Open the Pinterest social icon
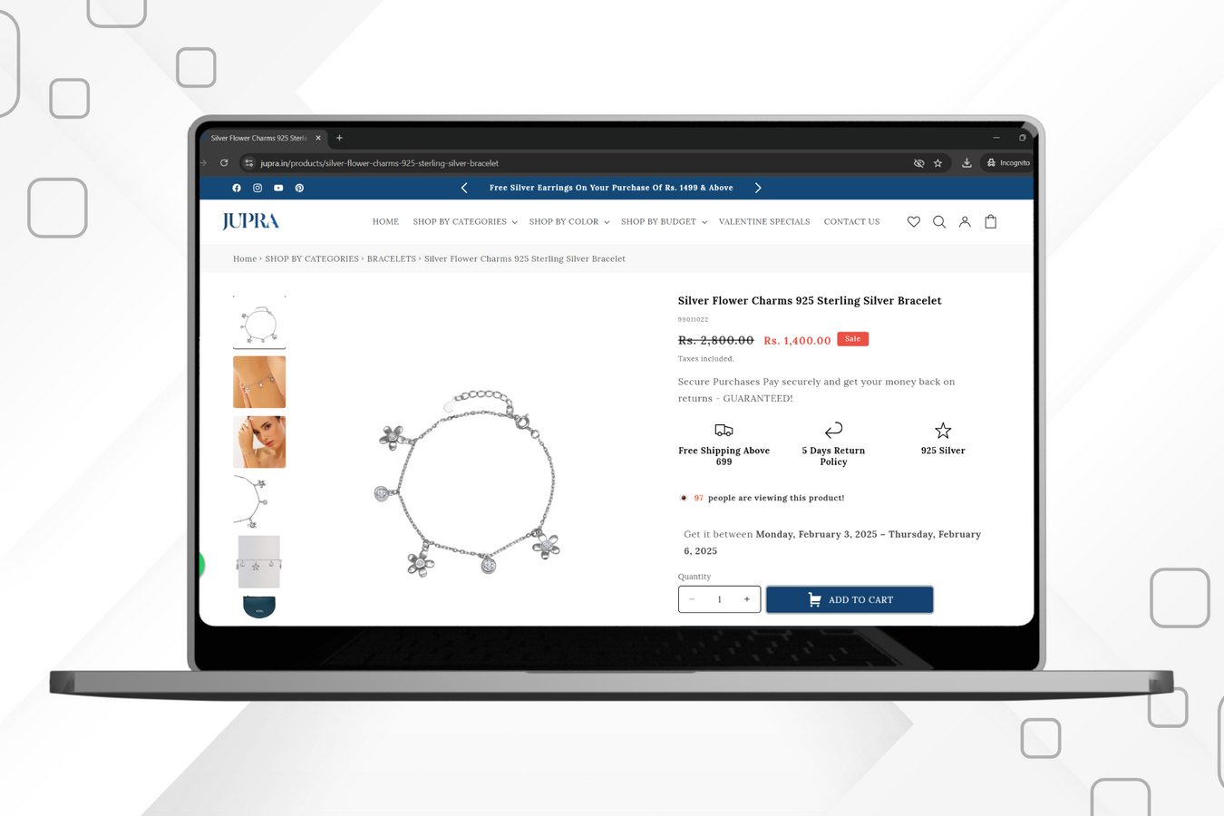Viewport: 1224px width, 816px height. click(299, 188)
